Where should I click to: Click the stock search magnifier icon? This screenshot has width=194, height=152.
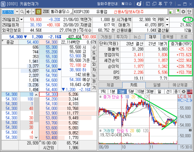click(x=22, y=12)
